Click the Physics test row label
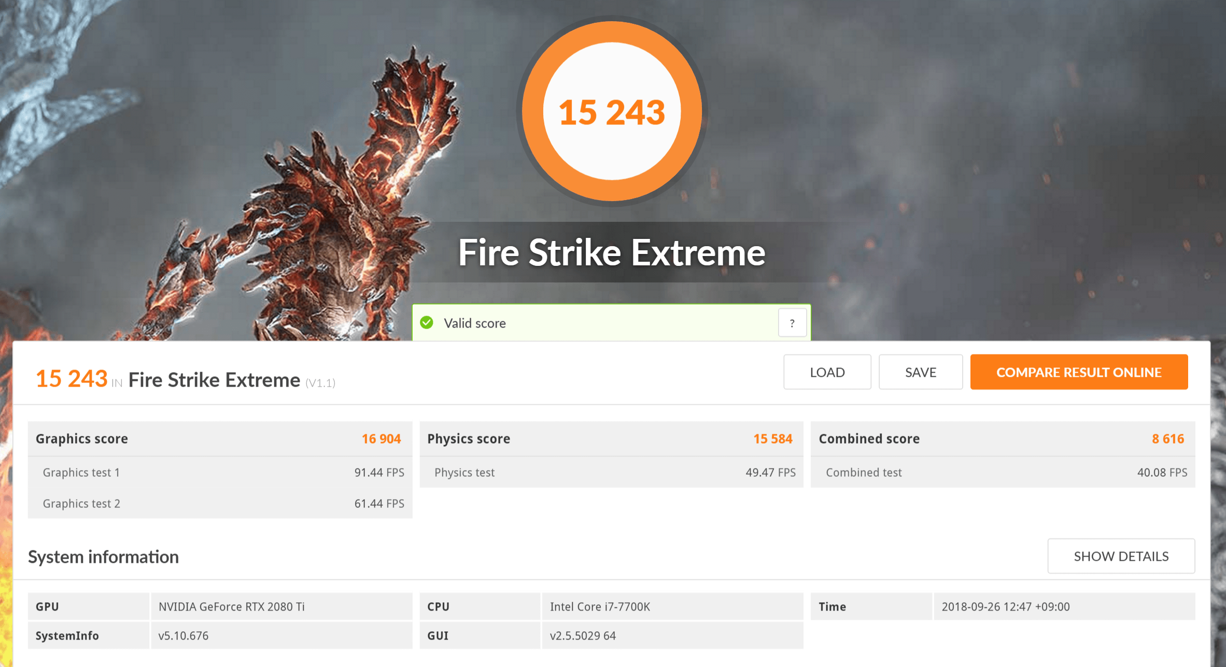Viewport: 1226px width, 667px height. coord(464,472)
